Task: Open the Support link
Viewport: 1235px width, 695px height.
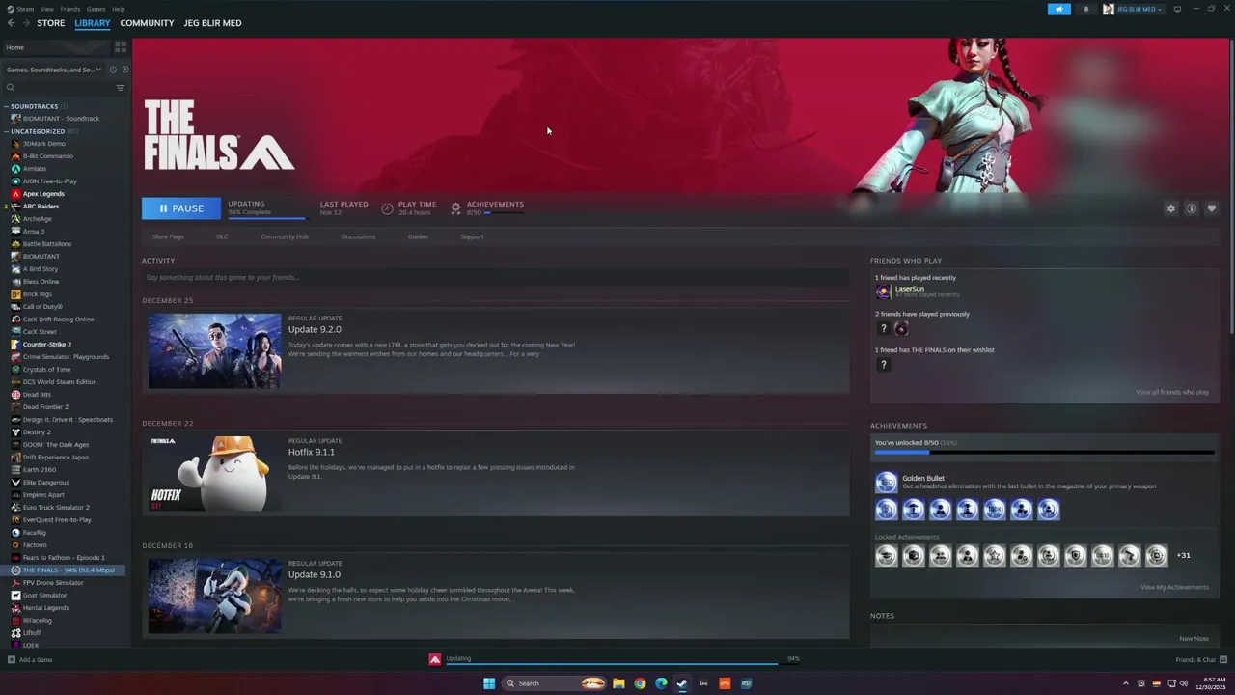Action: click(x=472, y=236)
